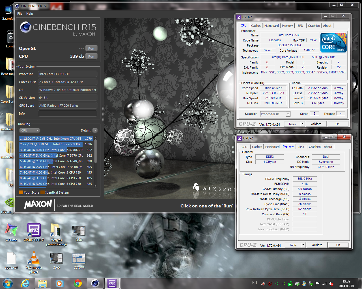The width and height of the screenshot is (362, 289).
Task: Open the network signal icon in the system tray
Action: coord(324,284)
